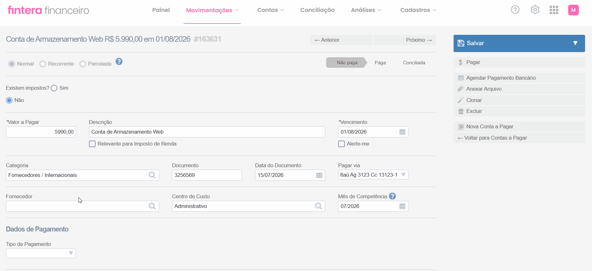The image size is (592, 271).
Task: Go to the Próximo record
Action: 405,40
